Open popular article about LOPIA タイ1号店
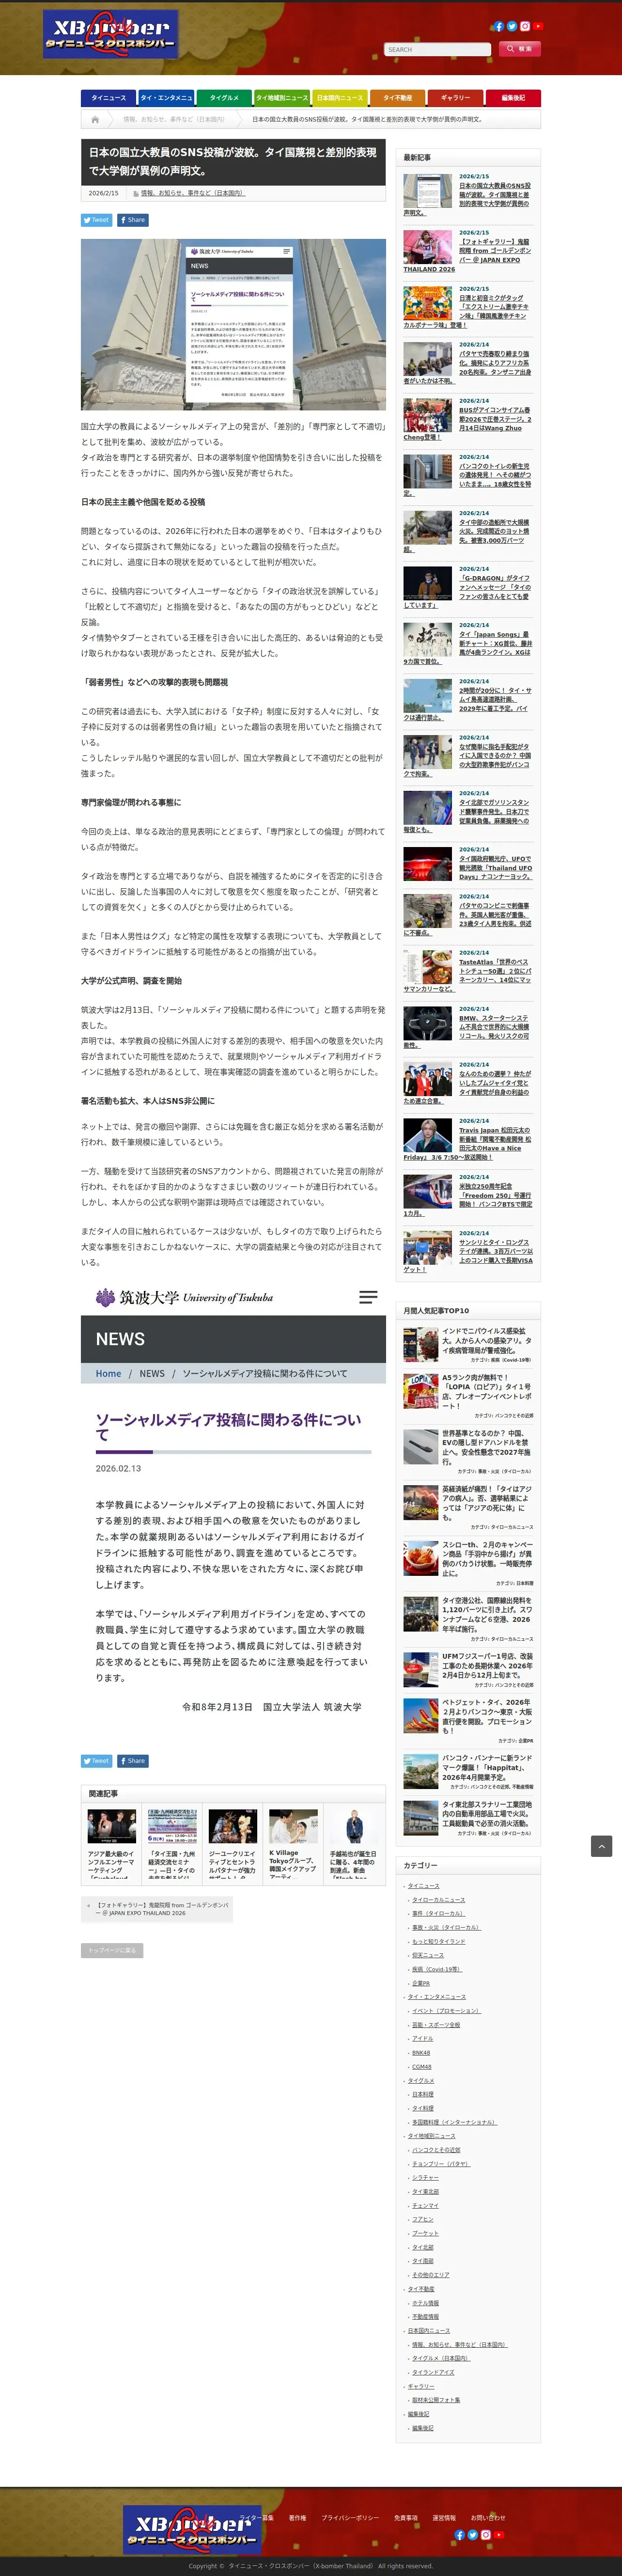The height and width of the screenshot is (2576, 622). click(487, 1391)
